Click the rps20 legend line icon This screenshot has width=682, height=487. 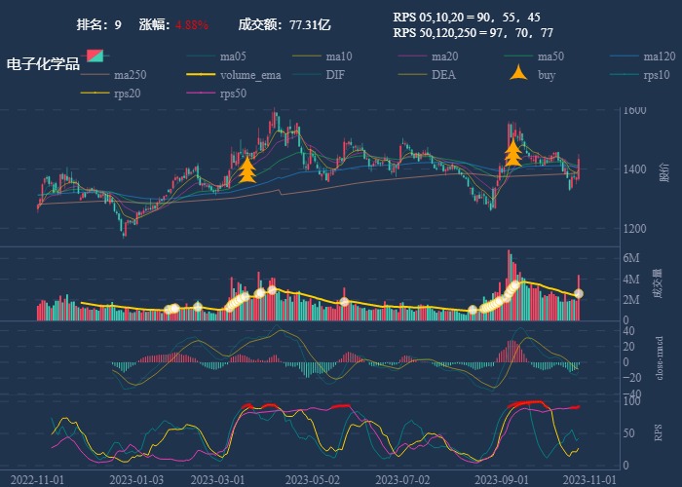point(94,94)
